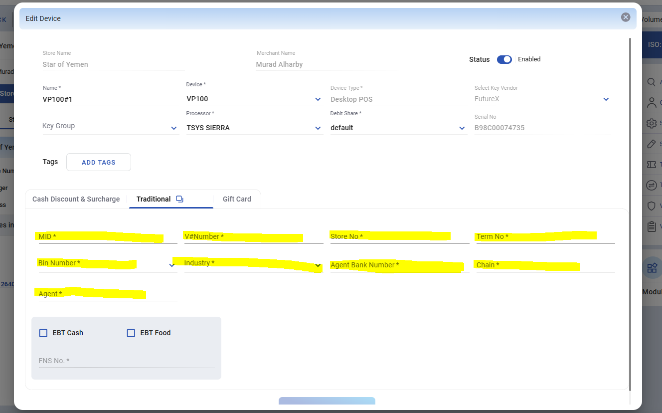Click the swap arrows icon in sidebar
The height and width of the screenshot is (413, 662).
point(652,185)
